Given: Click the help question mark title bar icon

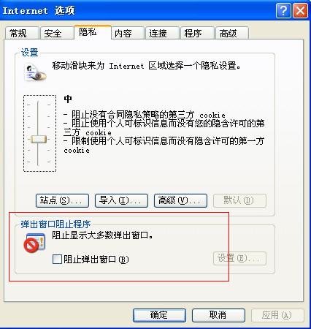Looking at the screenshot, I should click(283, 11).
